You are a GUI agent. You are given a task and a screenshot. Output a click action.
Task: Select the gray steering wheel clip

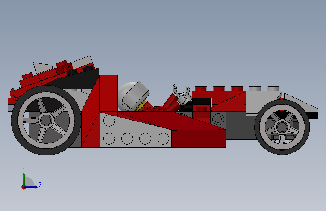[181, 91]
